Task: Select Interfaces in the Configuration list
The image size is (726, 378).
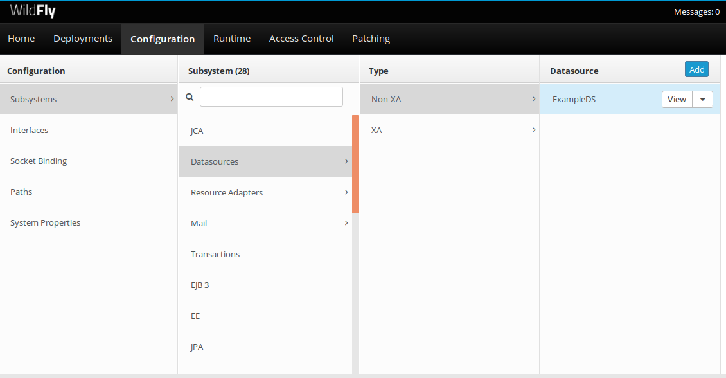Action: click(30, 130)
